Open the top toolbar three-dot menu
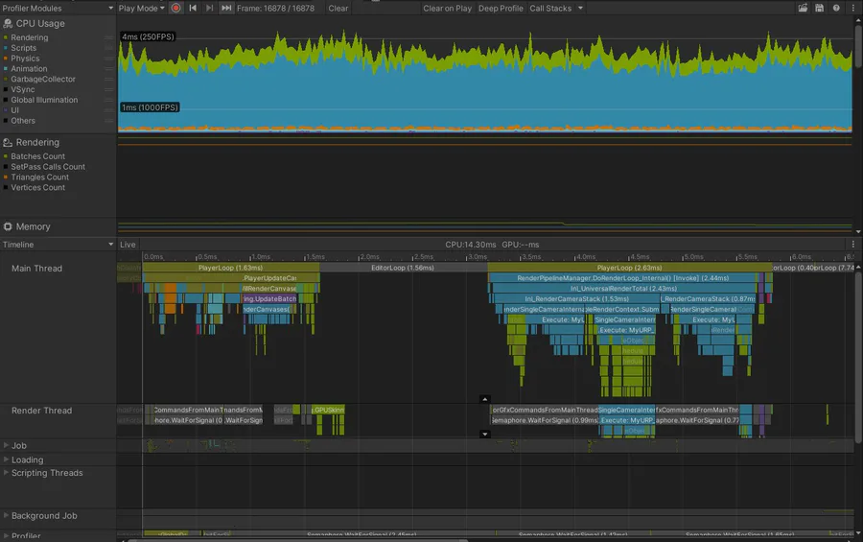Screen dimensions: 863x542 click(x=853, y=9)
